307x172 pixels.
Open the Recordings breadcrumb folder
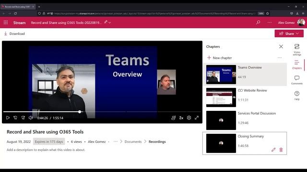click(x=157, y=141)
